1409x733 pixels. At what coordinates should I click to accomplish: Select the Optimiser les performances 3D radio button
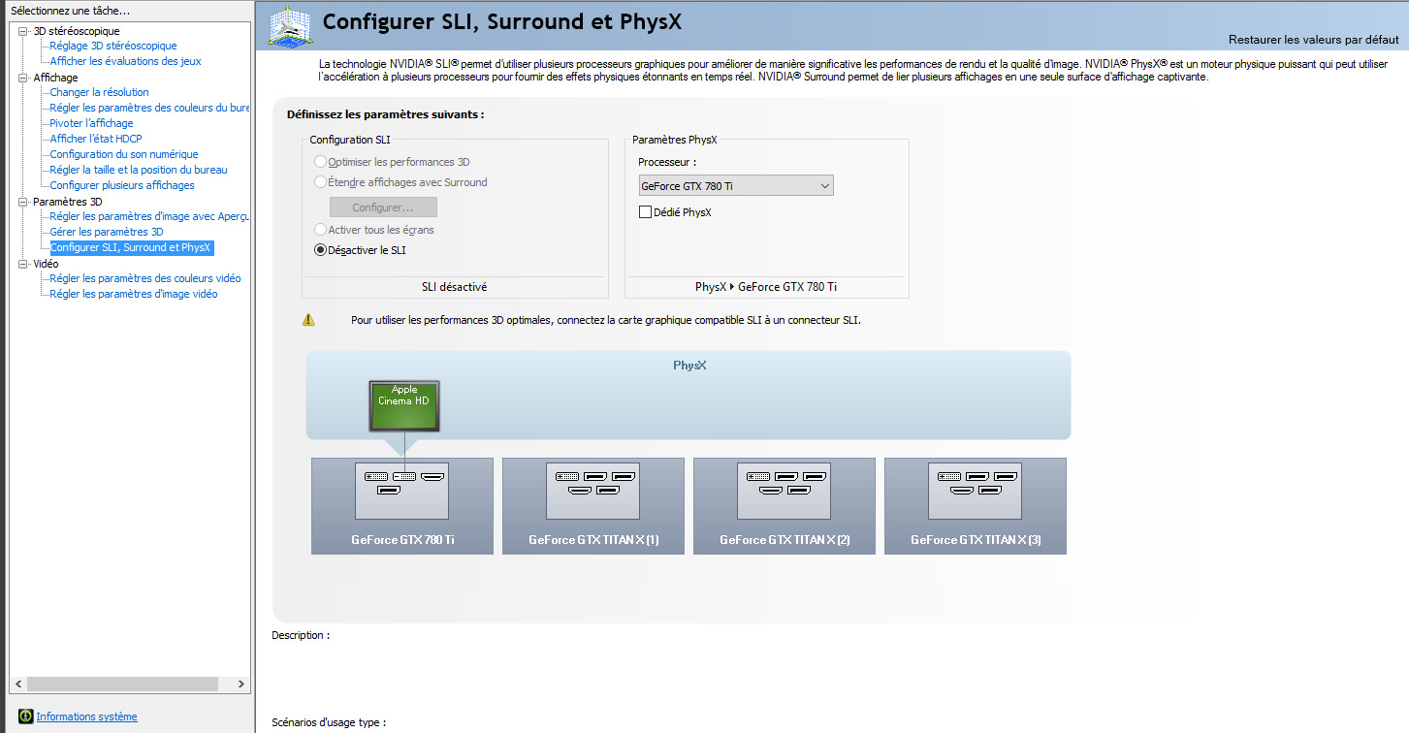(321, 162)
